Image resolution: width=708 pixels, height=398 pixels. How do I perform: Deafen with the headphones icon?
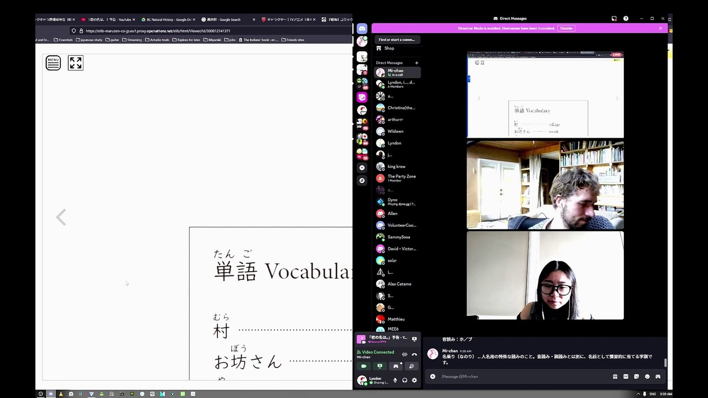point(404,380)
